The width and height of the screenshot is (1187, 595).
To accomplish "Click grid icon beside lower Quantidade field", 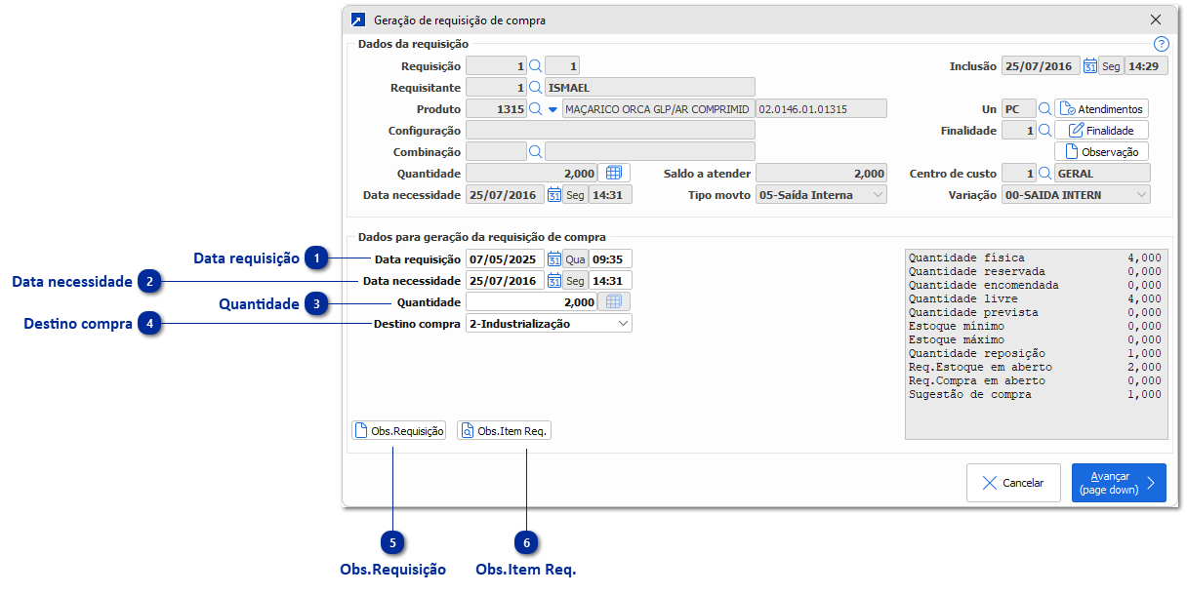I will 614,302.
